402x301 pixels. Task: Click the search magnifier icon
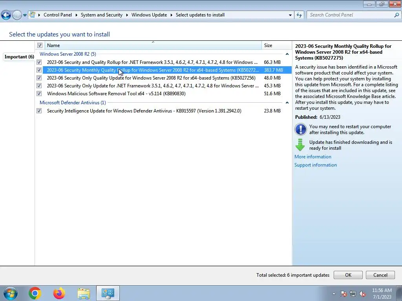click(x=397, y=15)
